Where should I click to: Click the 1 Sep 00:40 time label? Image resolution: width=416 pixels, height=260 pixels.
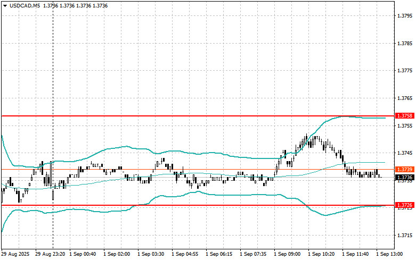tap(83, 254)
